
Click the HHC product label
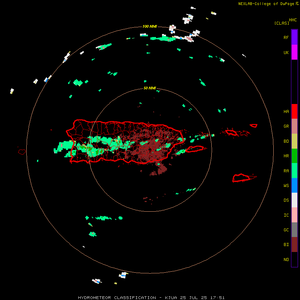293,20
